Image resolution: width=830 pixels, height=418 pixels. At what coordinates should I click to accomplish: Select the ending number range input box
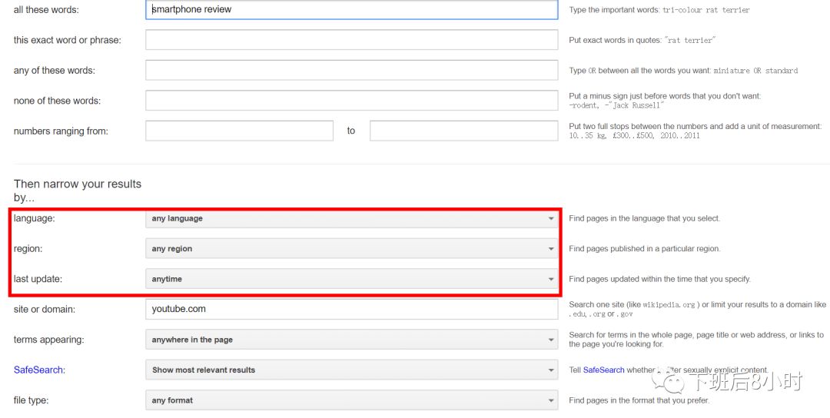point(463,131)
